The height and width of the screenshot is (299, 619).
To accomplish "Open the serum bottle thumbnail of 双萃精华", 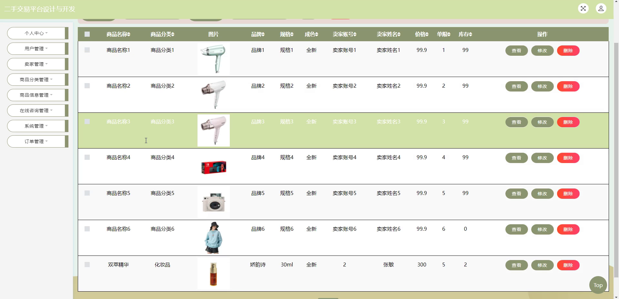I will pos(214,274).
